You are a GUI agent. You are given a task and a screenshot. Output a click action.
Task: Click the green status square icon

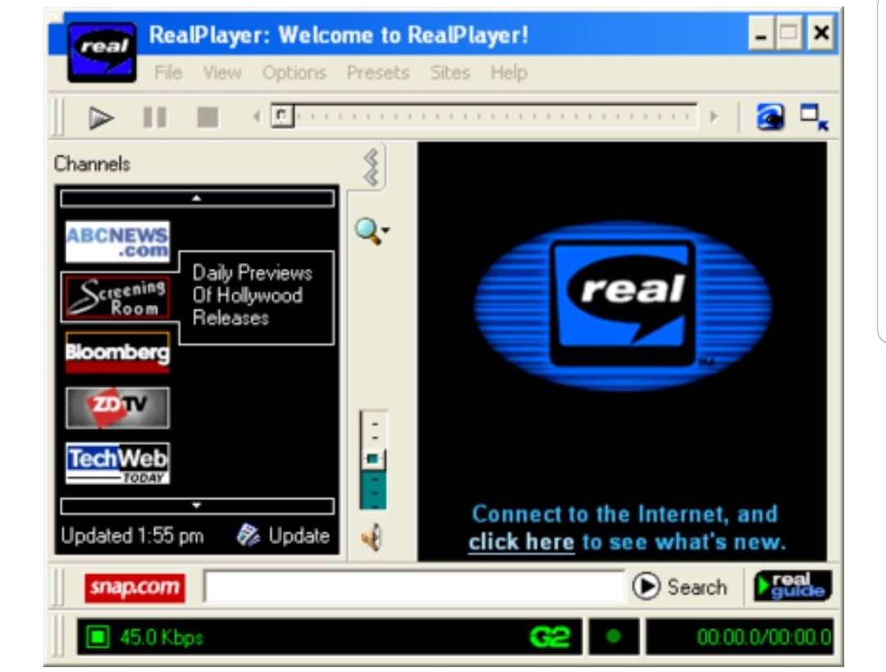click(98, 637)
